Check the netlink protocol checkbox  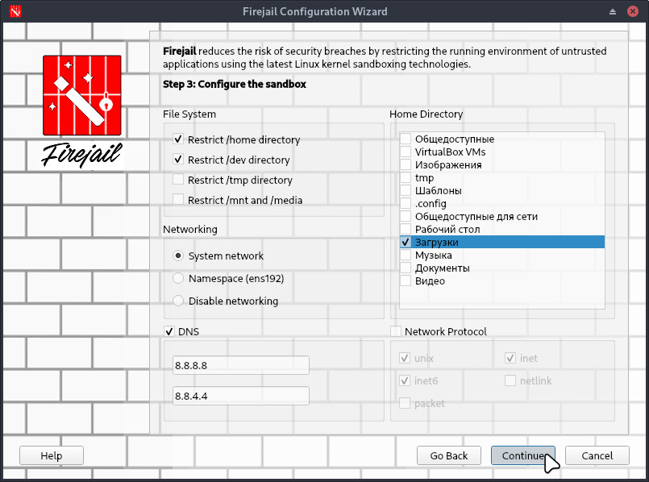click(510, 380)
